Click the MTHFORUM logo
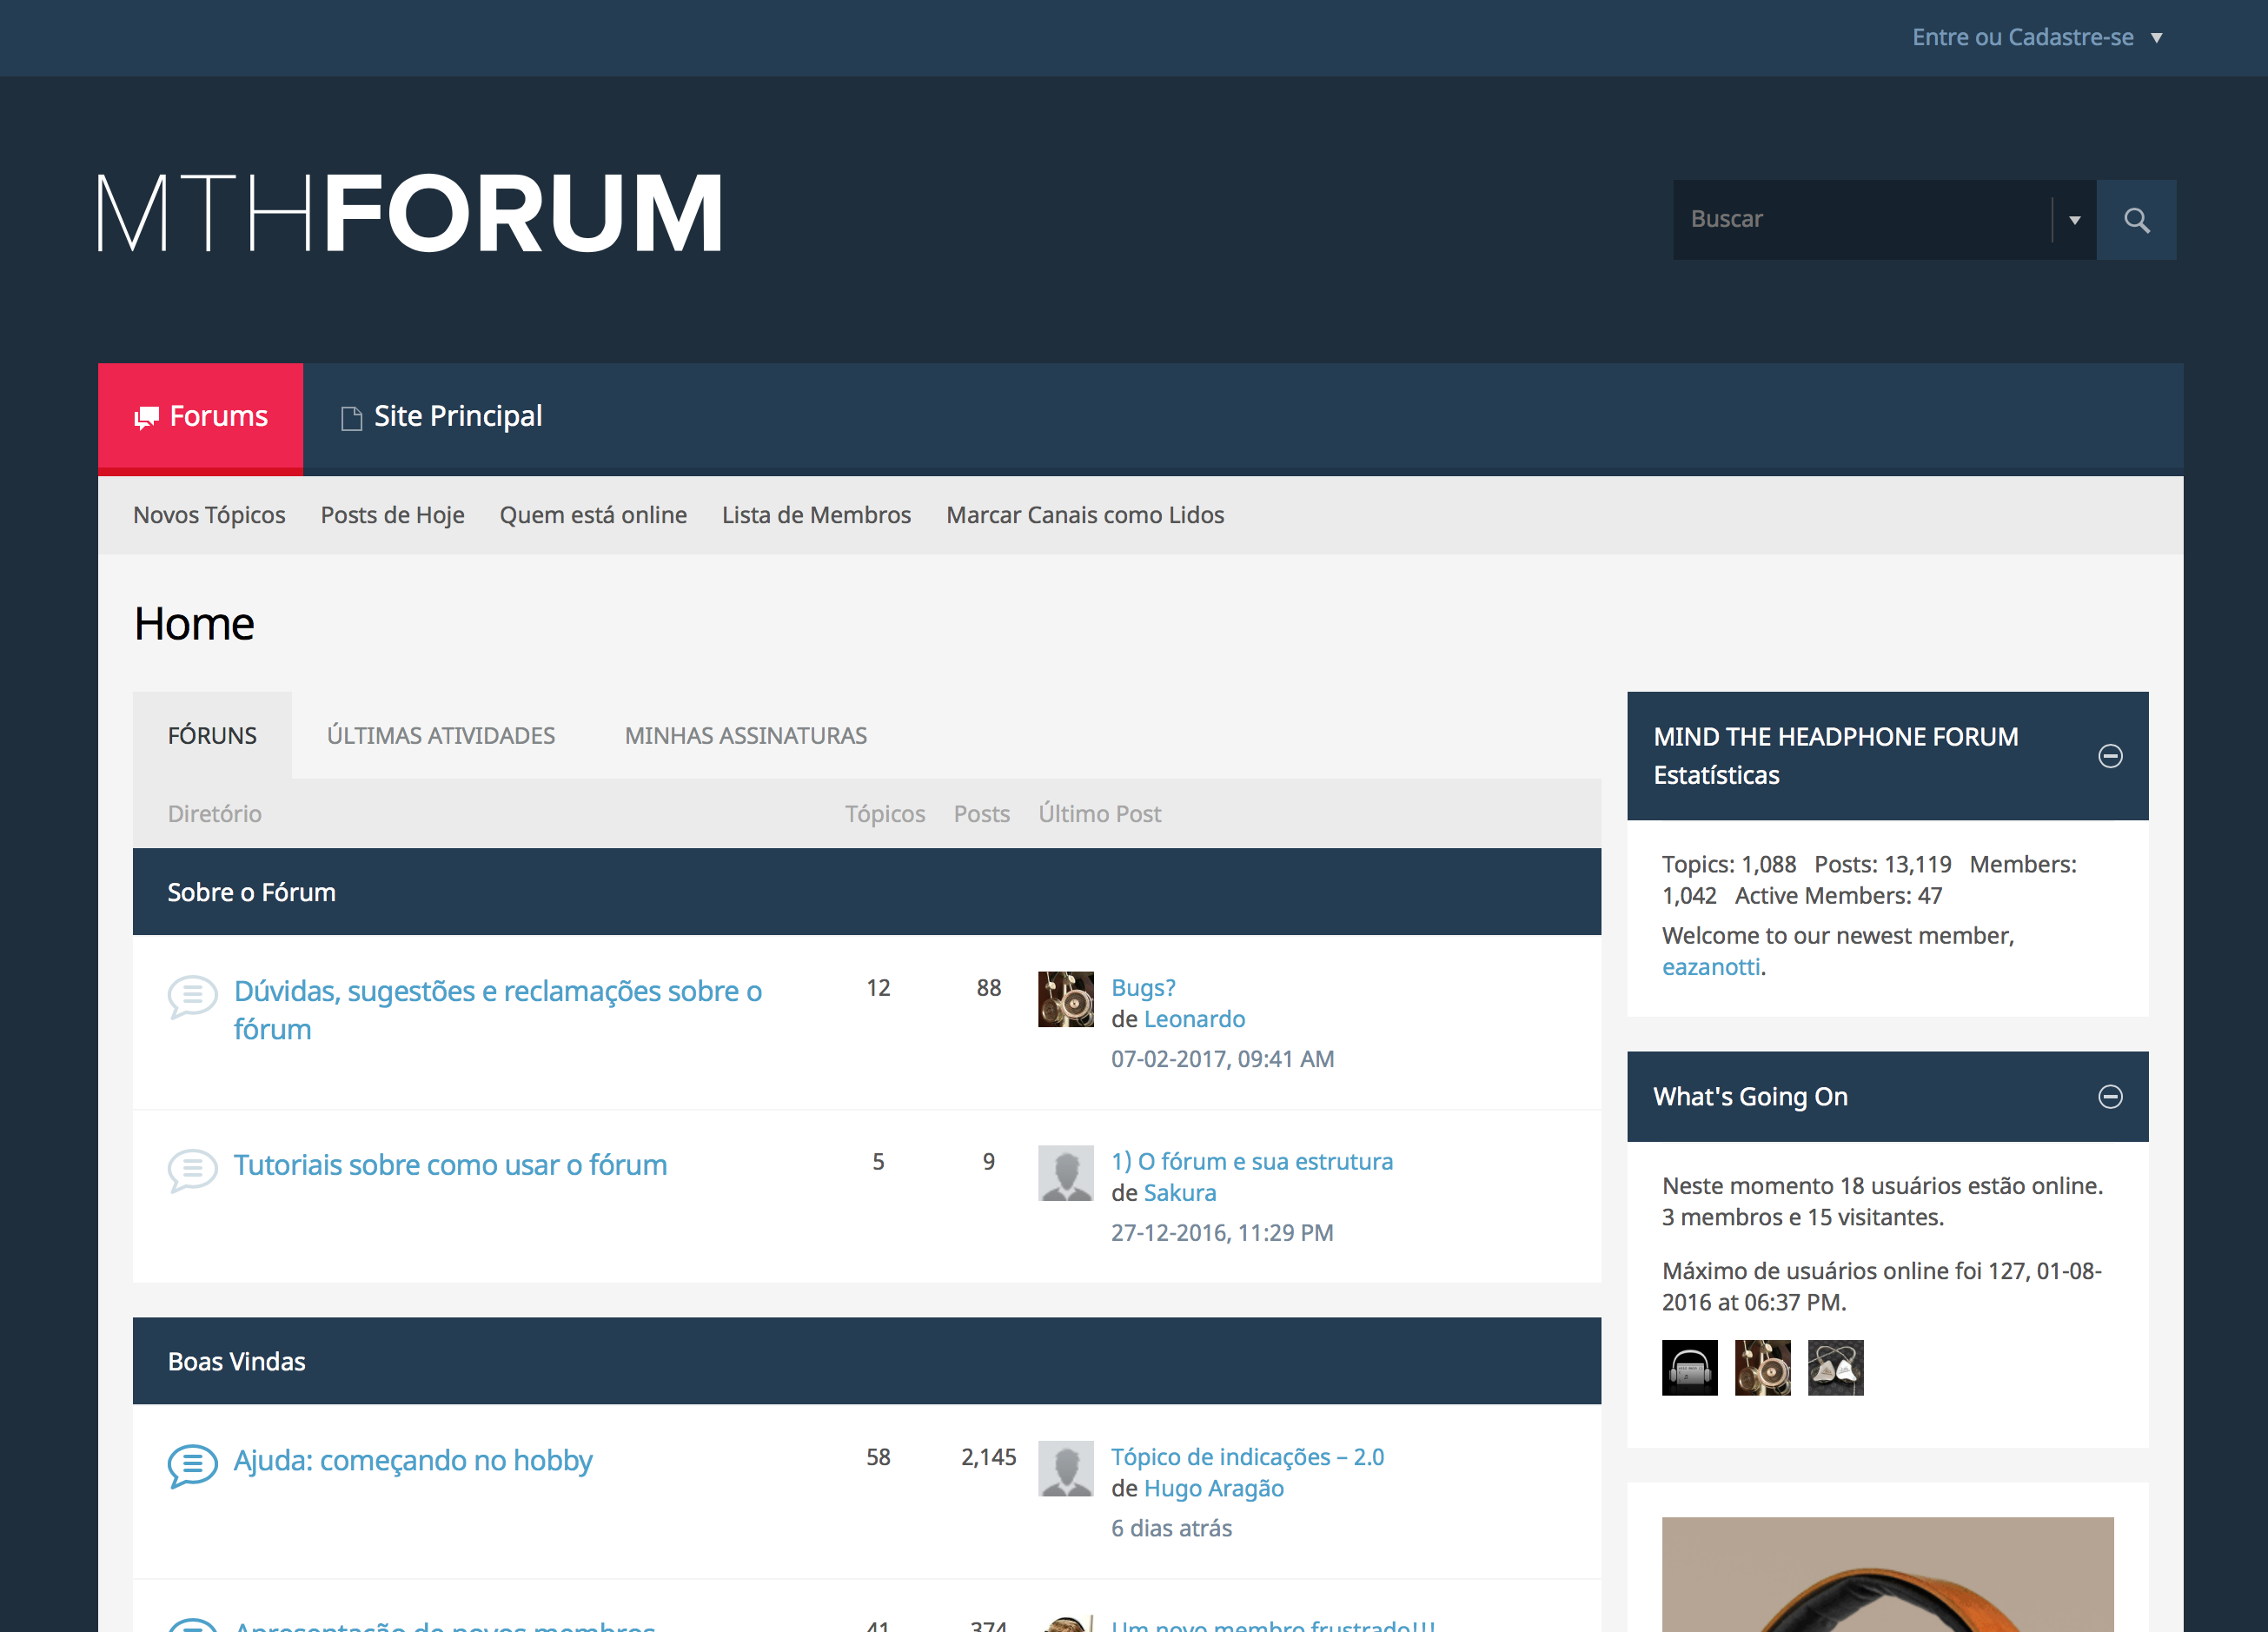Image resolution: width=2268 pixels, height=1632 pixels. 411,212
